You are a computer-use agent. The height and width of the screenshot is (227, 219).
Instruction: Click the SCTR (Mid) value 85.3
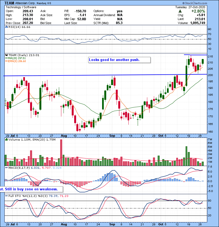click(x=119, y=23)
